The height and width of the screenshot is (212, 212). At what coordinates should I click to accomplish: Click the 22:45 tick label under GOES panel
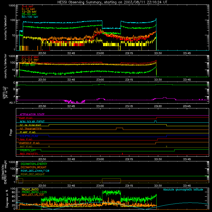71,106
